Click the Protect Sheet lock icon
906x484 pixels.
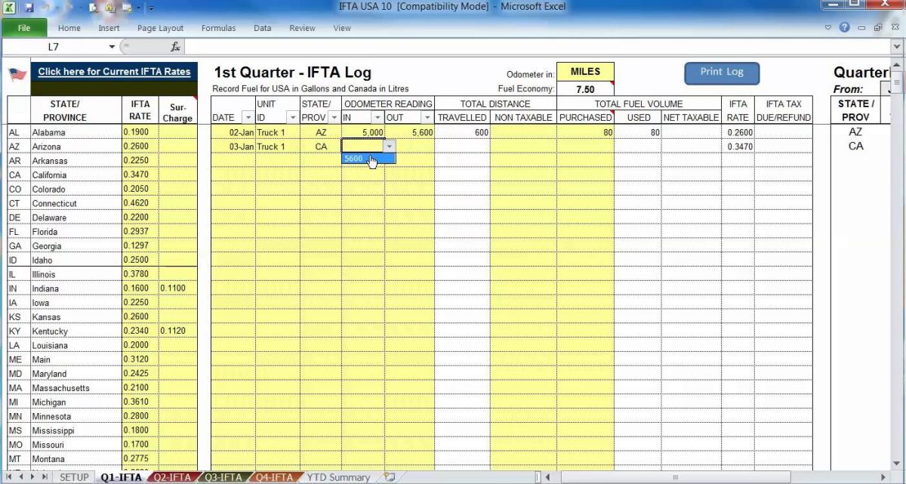coord(109,7)
